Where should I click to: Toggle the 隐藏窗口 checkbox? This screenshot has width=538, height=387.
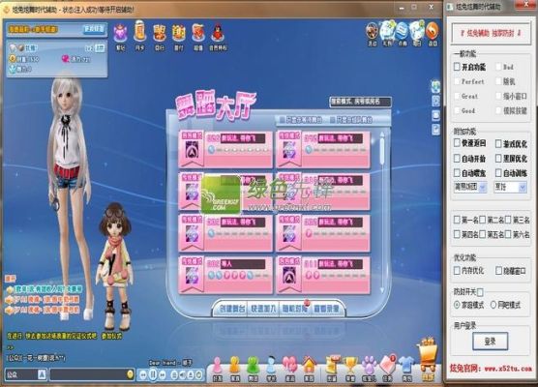tap(498, 271)
